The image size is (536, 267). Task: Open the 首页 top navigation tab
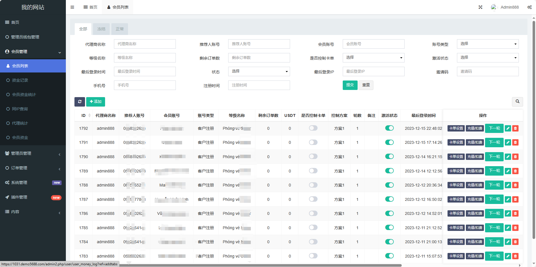pos(90,7)
